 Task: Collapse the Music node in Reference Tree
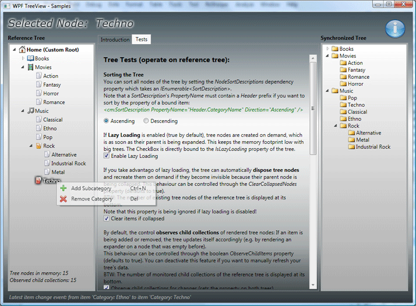tap(23, 111)
